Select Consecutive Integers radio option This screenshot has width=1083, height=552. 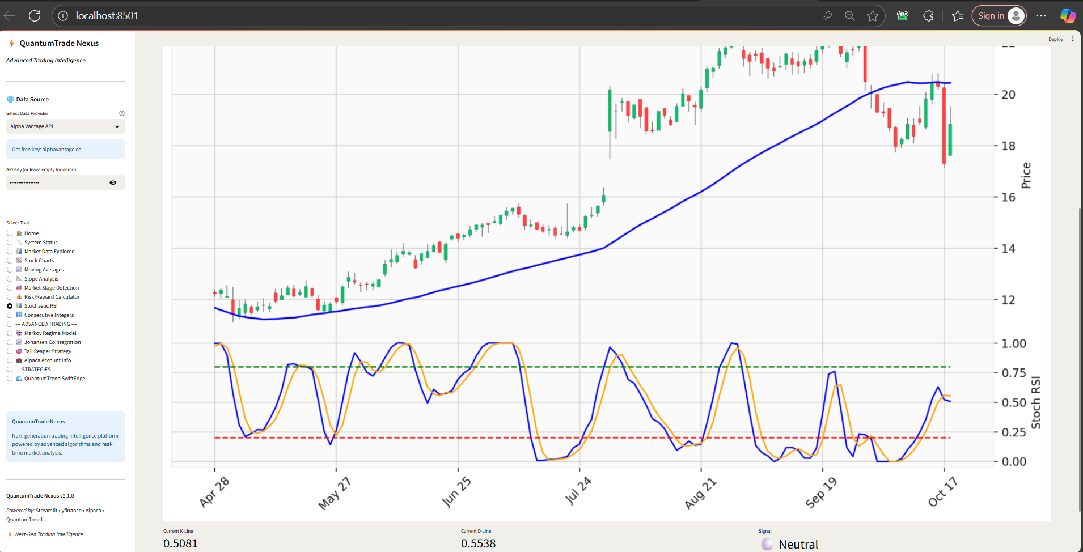pos(10,315)
